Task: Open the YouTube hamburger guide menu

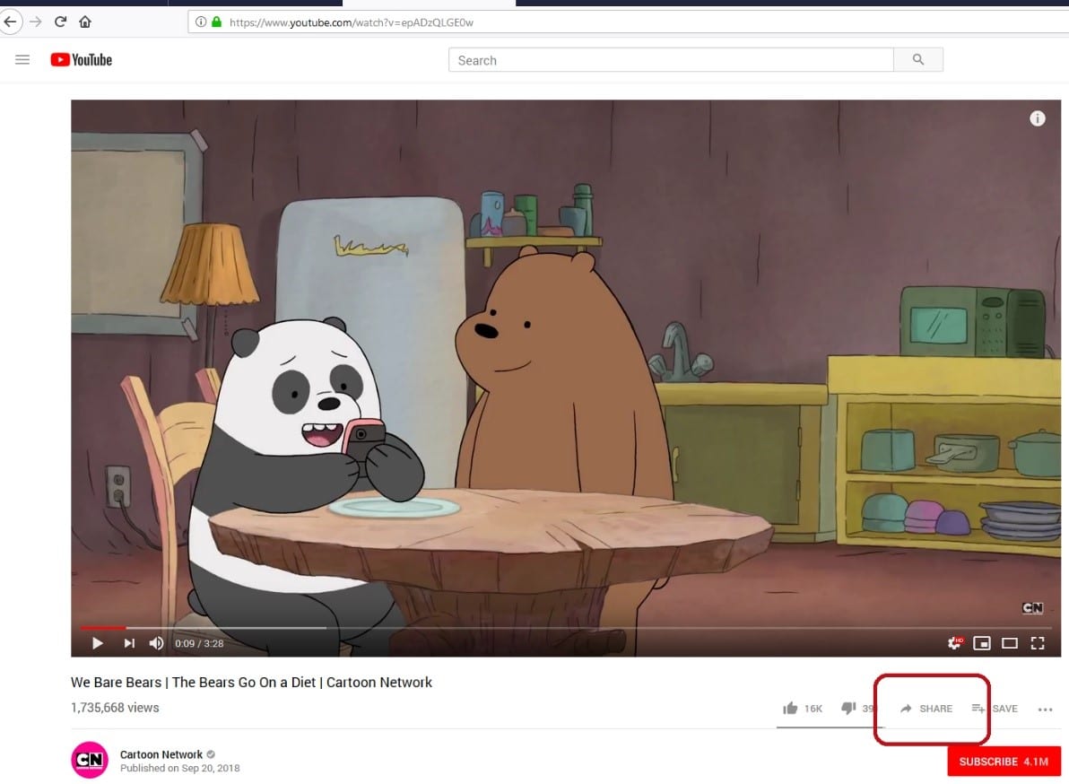Action: 22,60
